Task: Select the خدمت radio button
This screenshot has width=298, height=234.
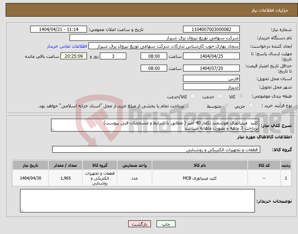Action: point(220,96)
